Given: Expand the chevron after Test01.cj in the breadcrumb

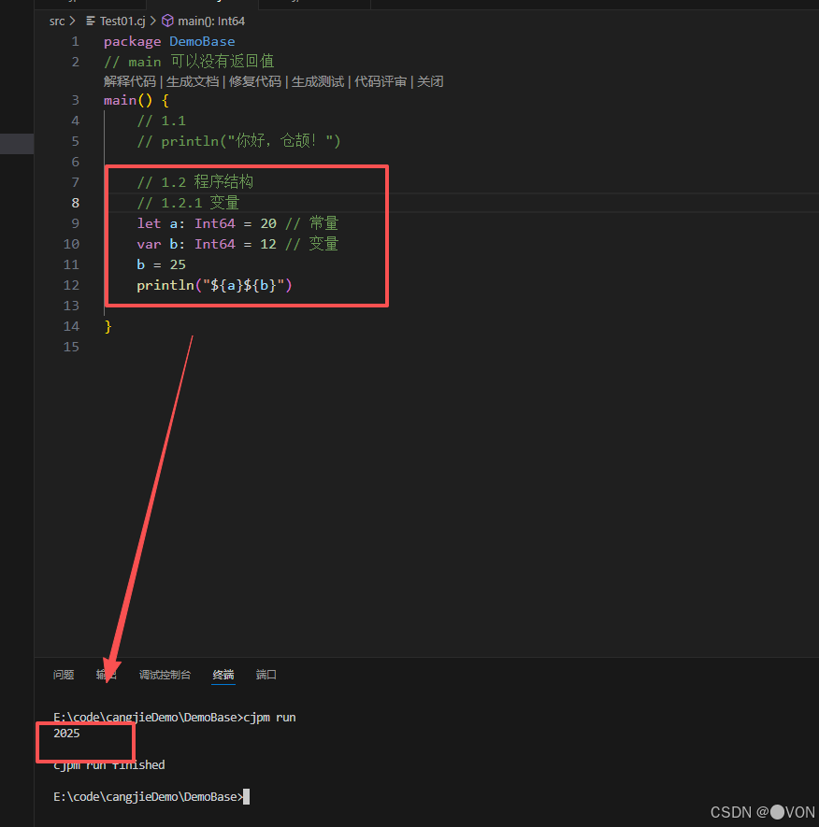Looking at the screenshot, I should pos(153,21).
